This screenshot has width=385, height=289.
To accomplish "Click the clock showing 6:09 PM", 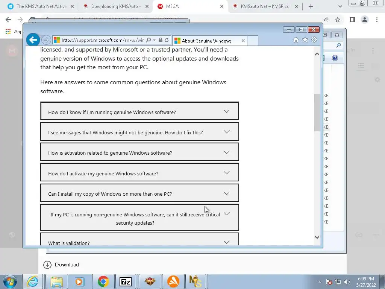I will (x=366, y=282).
